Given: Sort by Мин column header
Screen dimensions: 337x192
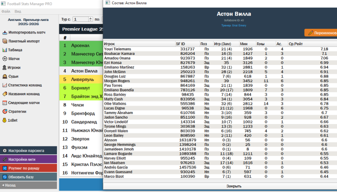Looking at the screenshot, I should pos(247,44).
